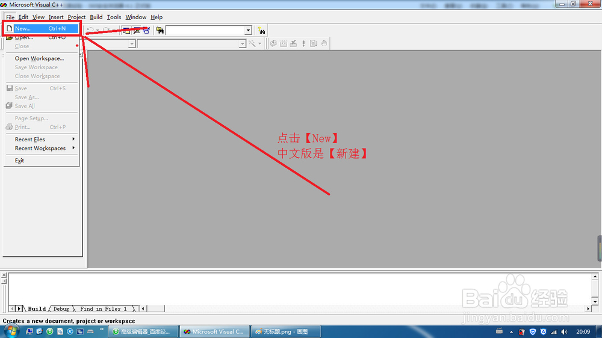The image size is (602, 338).
Task: Click the Output window toolbar icon
Action: [137, 31]
